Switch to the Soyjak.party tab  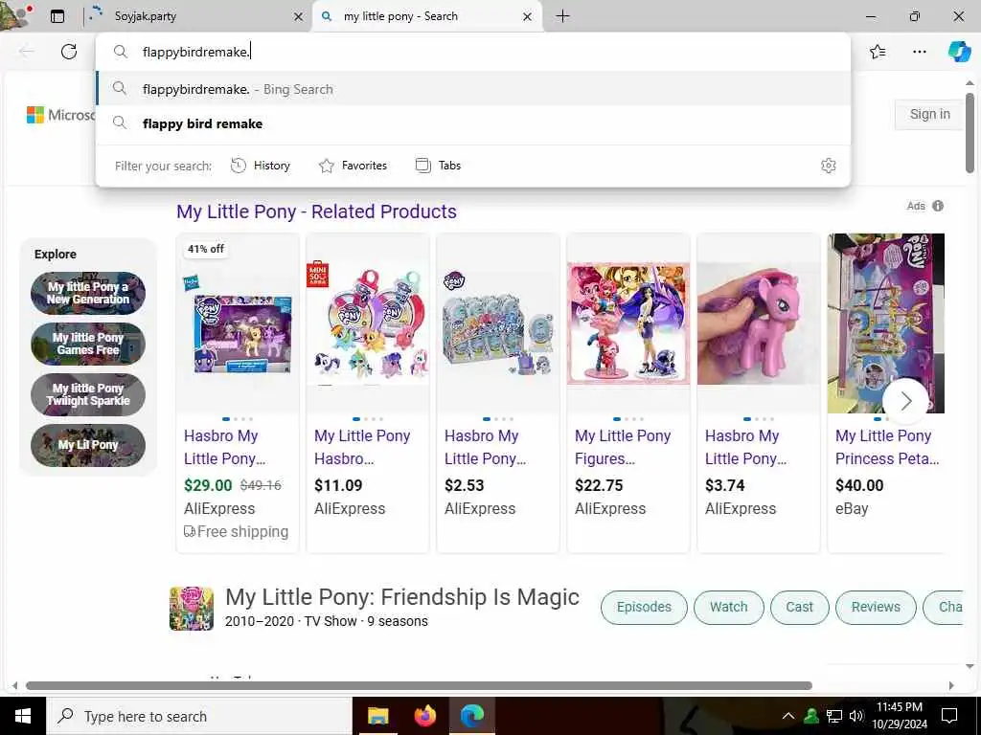pos(196,16)
